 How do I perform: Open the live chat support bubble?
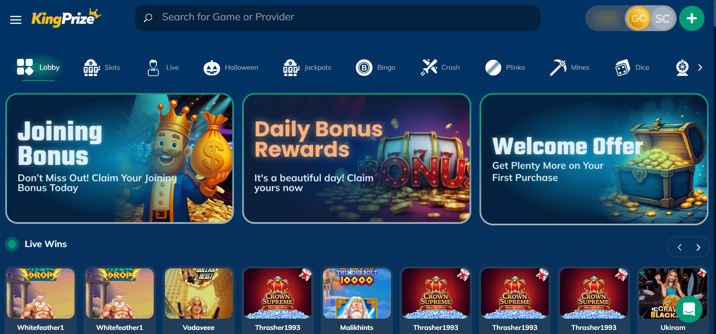click(x=689, y=309)
